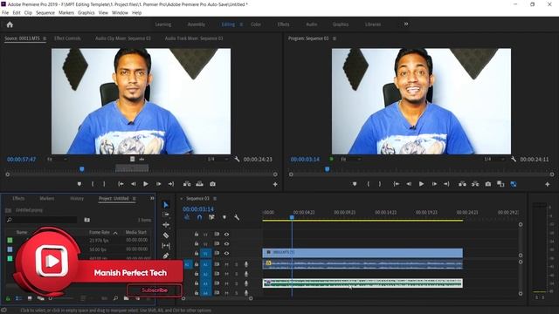Viewport: 559px width, 314px height.
Task: Open the Window menu
Action: point(120,12)
